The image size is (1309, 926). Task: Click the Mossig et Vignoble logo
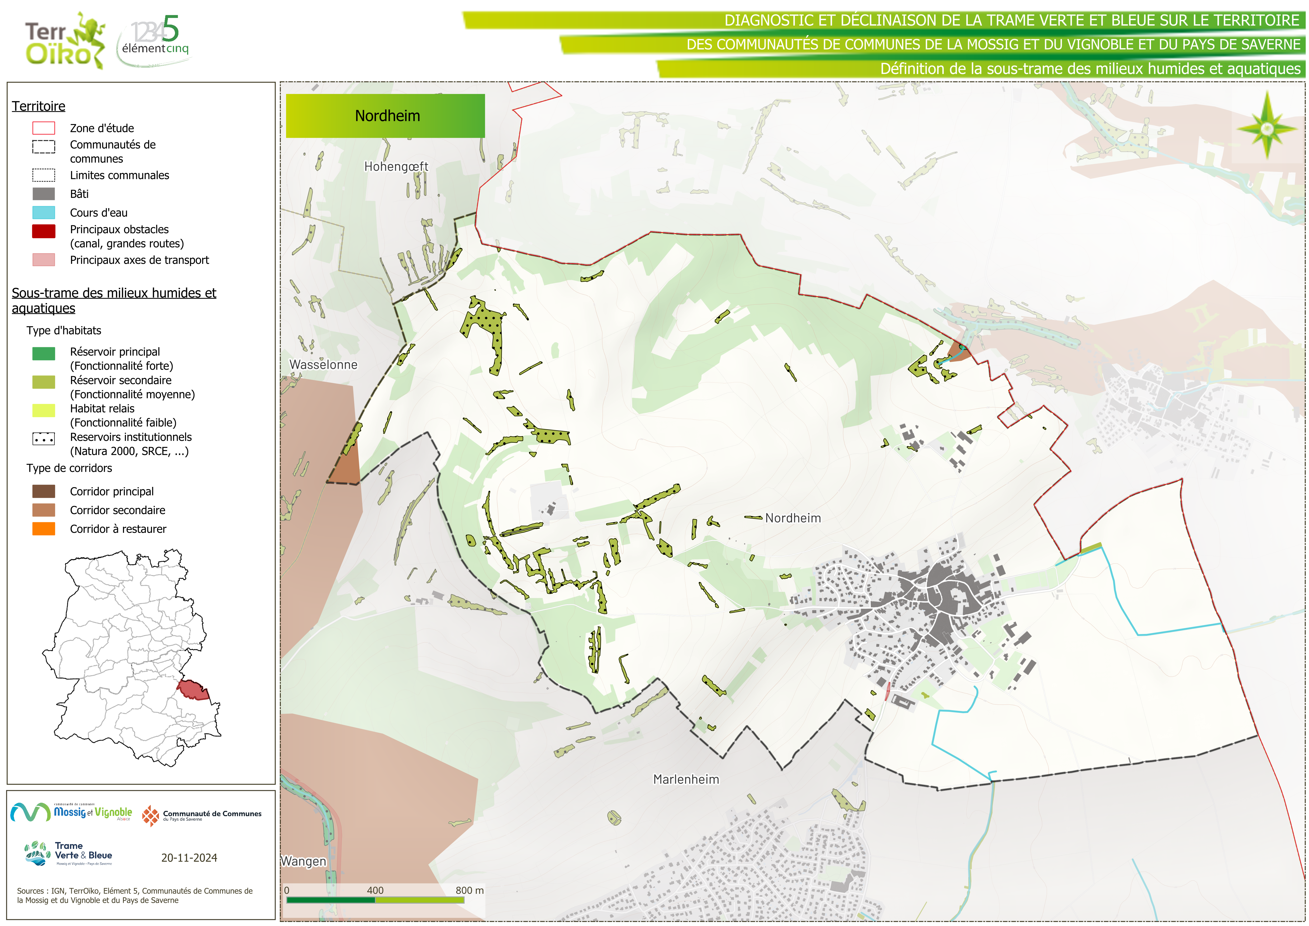[71, 812]
